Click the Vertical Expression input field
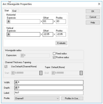Screen dimensions: 103x104 point(23,34)
